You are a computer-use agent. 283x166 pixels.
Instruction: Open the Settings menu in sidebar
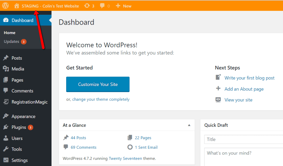click(x=19, y=160)
